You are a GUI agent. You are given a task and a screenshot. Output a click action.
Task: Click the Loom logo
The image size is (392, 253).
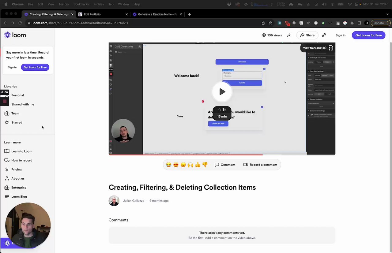pyautogui.click(x=15, y=35)
